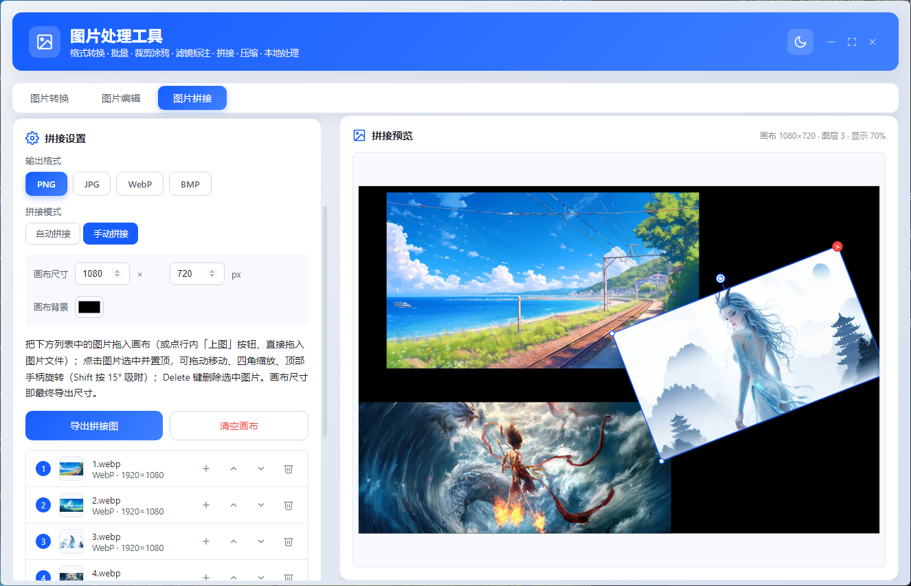This screenshot has width=911, height=586.
Task: Choose WebP as output format
Action: (x=139, y=184)
